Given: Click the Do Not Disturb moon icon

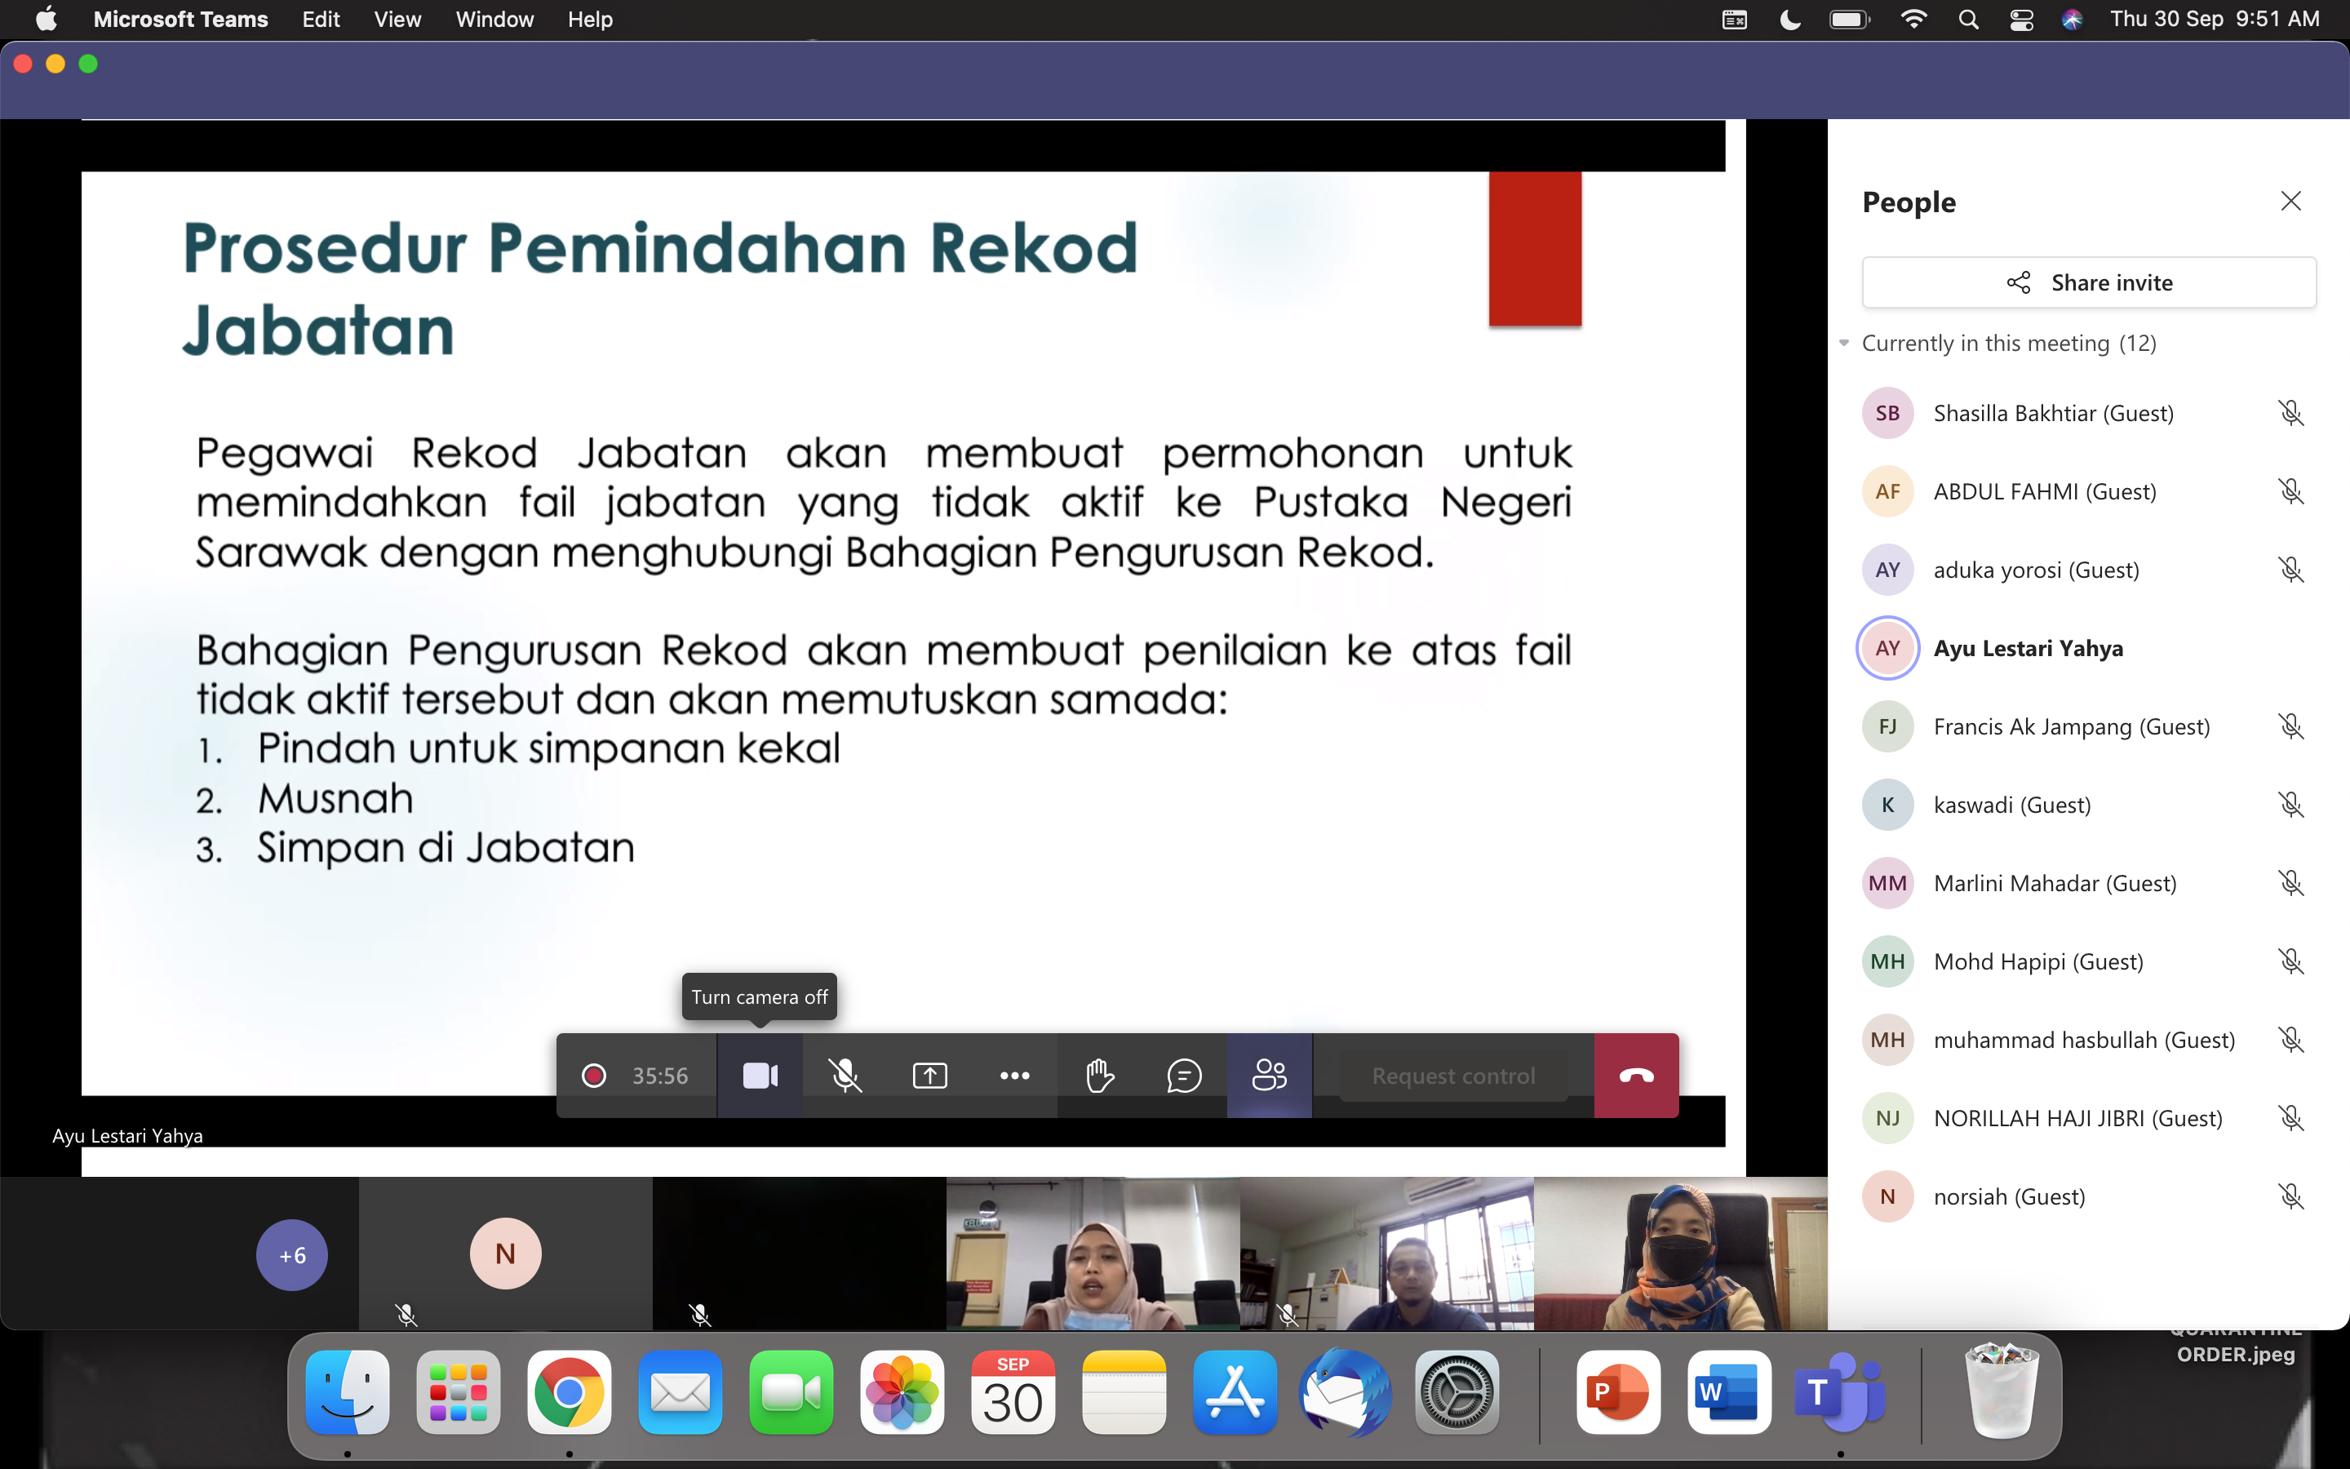Looking at the screenshot, I should coord(1789,20).
